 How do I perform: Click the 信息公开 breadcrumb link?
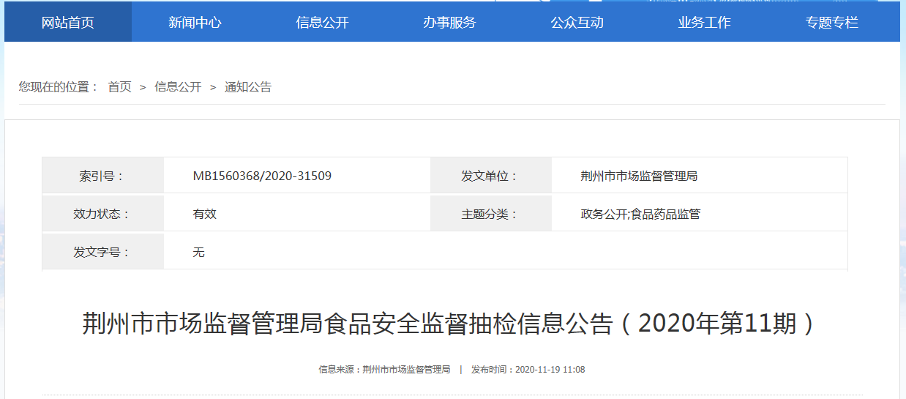point(178,87)
